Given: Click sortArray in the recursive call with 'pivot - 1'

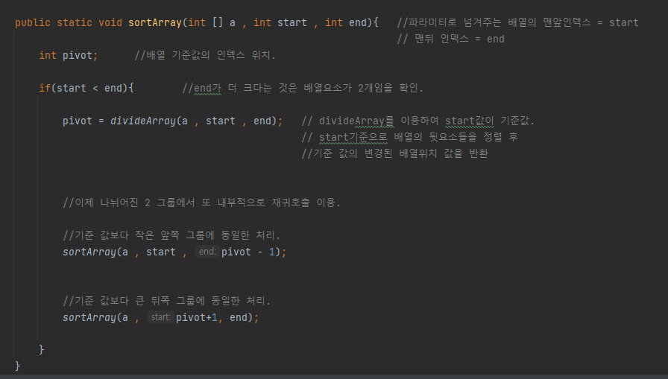Looking at the screenshot, I should (89, 252).
